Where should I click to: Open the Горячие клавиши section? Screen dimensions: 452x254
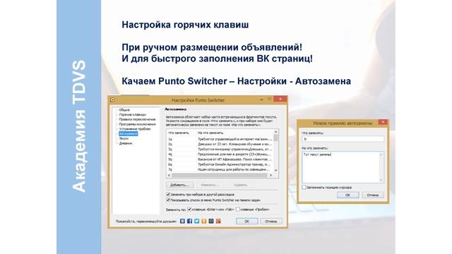click(x=132, y=114)
